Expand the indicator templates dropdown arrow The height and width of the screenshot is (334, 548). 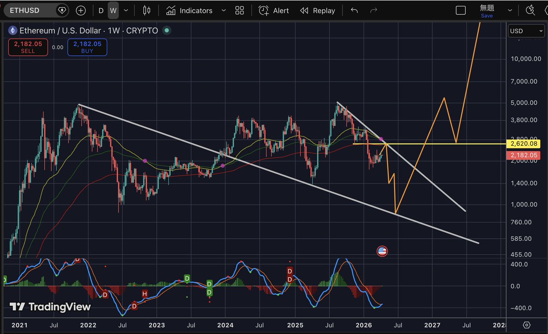pos(223,10)
